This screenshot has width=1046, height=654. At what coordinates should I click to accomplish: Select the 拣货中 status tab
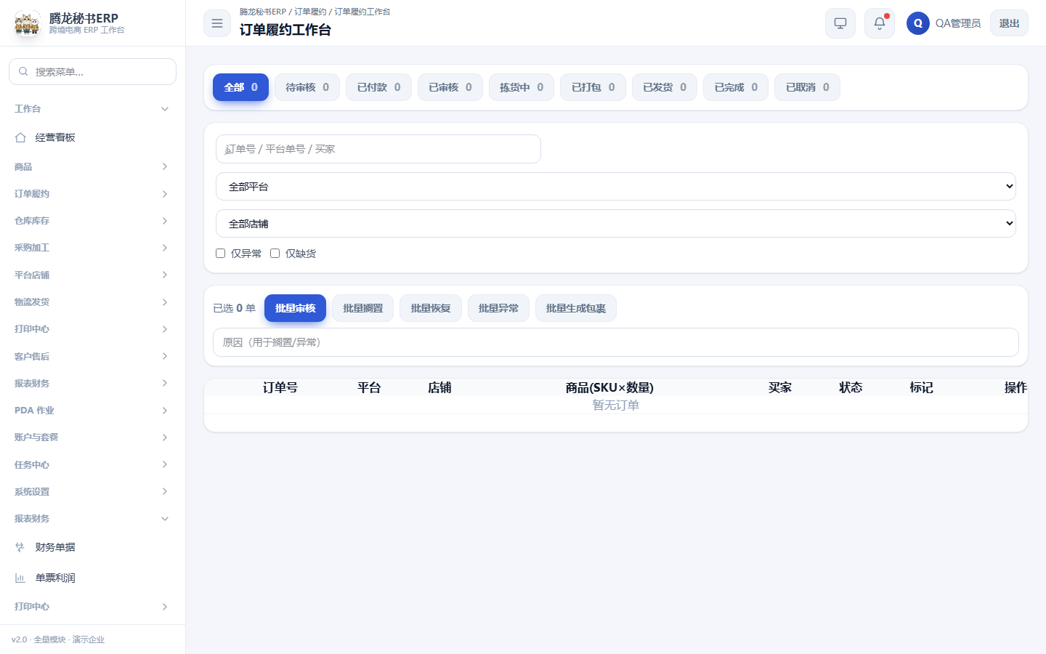click(x=522, y=87)
